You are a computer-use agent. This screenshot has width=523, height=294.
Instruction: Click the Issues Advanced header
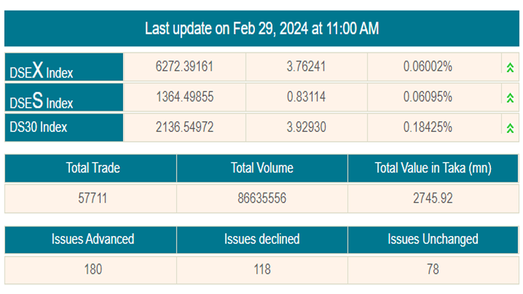90,239
